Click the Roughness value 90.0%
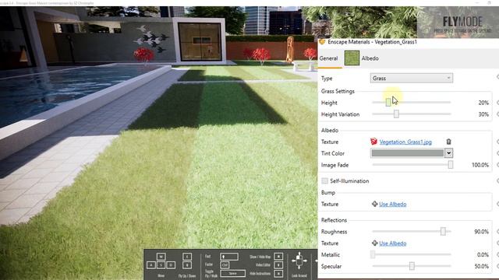 481,232
